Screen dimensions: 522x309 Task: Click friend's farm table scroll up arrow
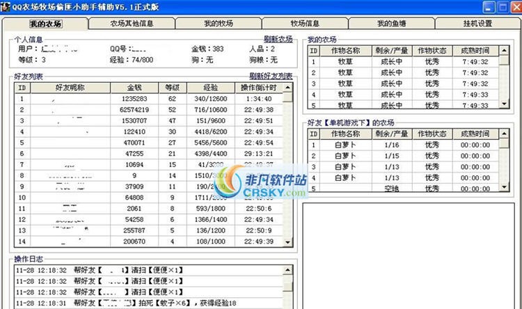(505, 134)
